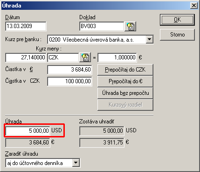This screenshot has width=200, height=172.
Task: Open the currency lookup icon beside CZK
Action: click(x=85, y=57)
